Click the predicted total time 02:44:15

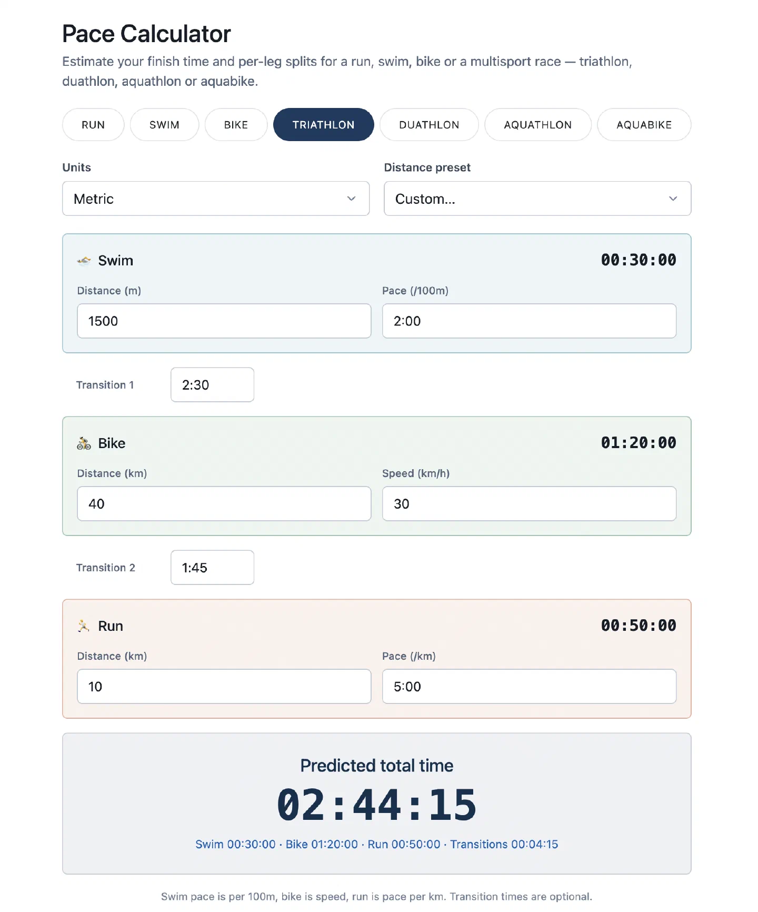coord(377,805)
